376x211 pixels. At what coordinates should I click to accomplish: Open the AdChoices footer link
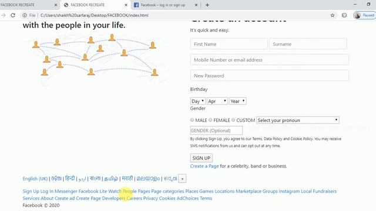[x=187, y=198]
